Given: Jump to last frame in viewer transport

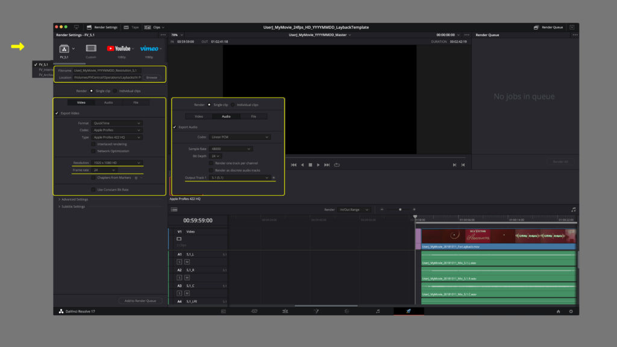Looking at the screenshot, I should click(327, 165).
